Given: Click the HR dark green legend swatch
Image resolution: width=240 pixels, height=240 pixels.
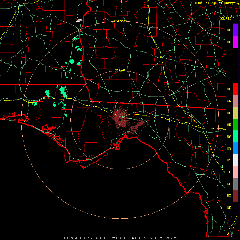Looking at the screenshot, I should [235, 125].
